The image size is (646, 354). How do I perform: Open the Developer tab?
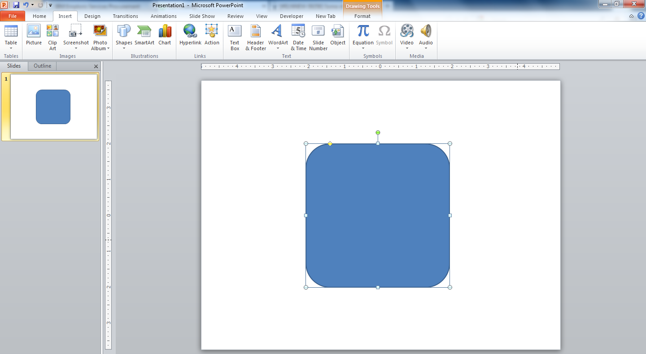tap(292, 16)
